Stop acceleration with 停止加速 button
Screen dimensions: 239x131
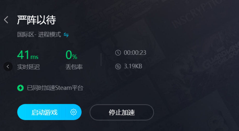122,112
